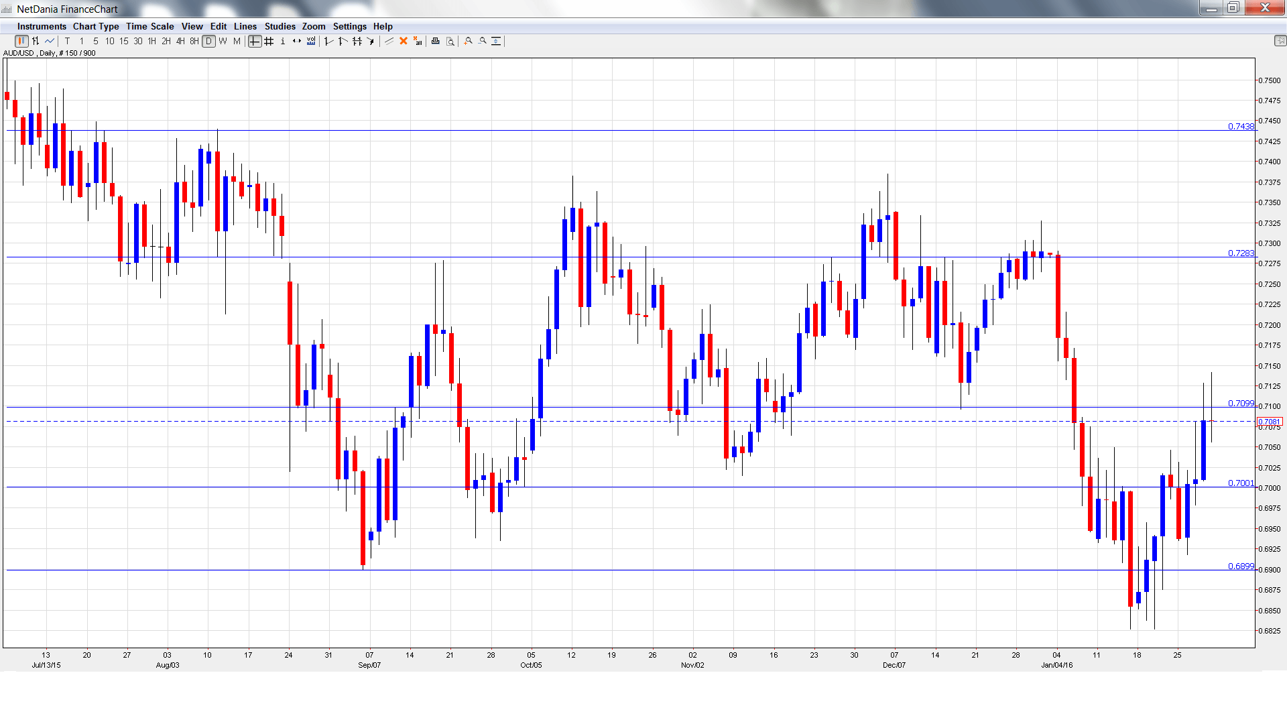Select Daily (D) time scale

[x=209, y=42]
